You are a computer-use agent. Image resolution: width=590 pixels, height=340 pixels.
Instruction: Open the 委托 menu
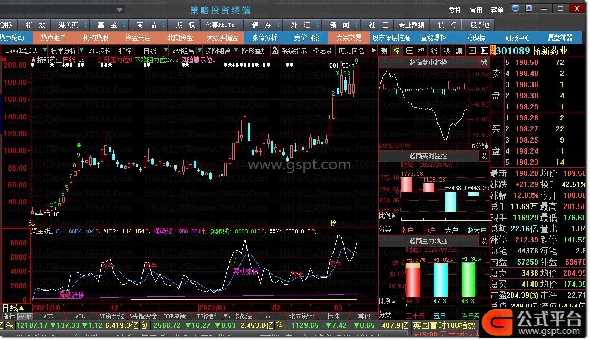click(455, 10)
